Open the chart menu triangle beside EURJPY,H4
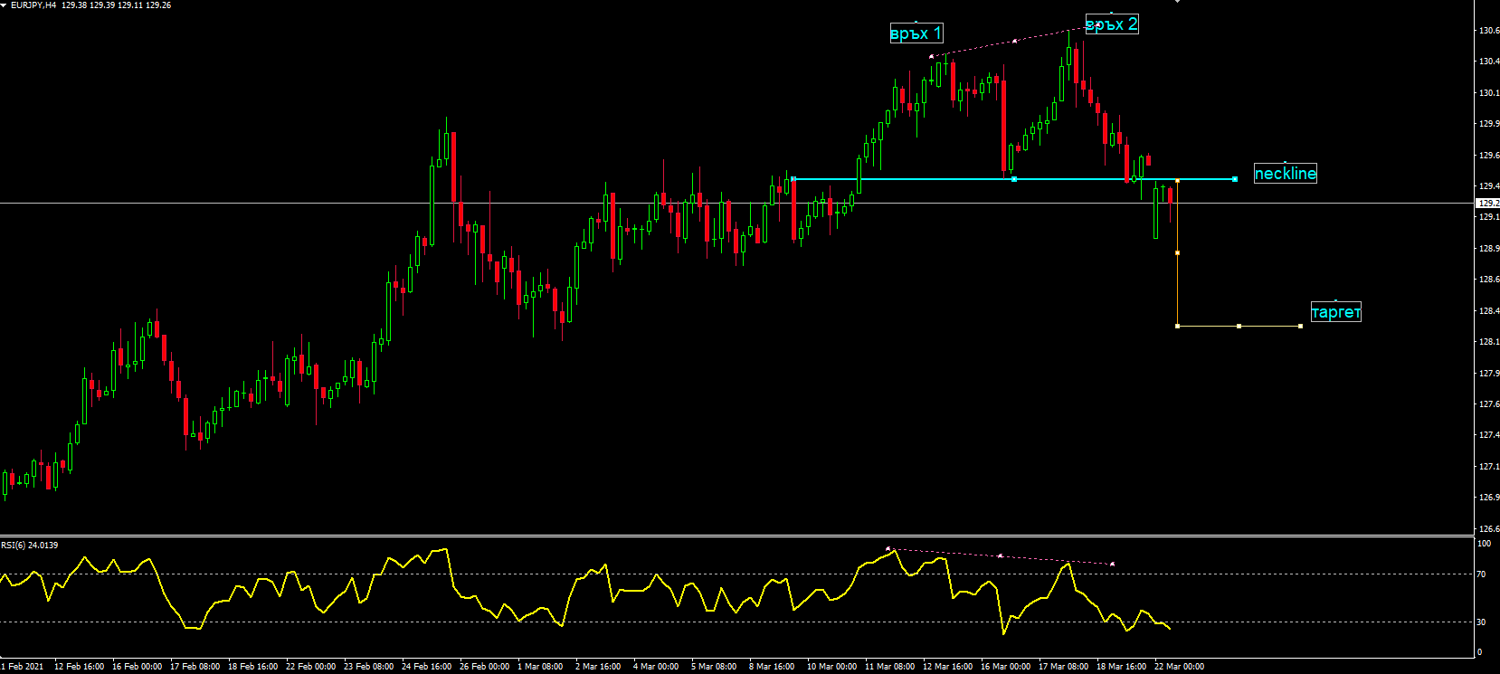The width and height of the screenshot is (1500, 674). (4, 5)
